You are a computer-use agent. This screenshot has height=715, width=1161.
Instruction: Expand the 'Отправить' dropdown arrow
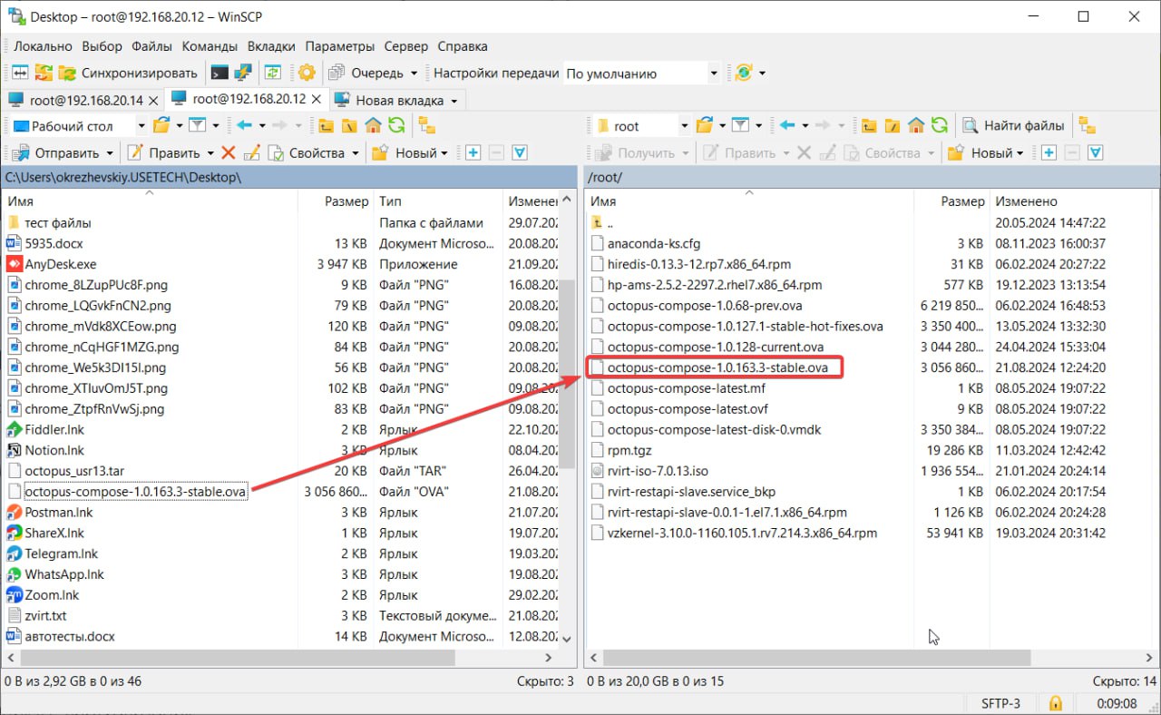tap(110, 152)
